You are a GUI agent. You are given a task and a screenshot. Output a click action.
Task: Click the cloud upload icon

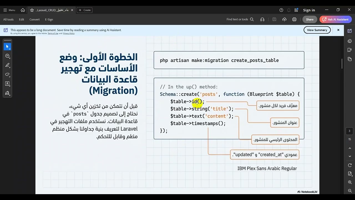point(284,19)
